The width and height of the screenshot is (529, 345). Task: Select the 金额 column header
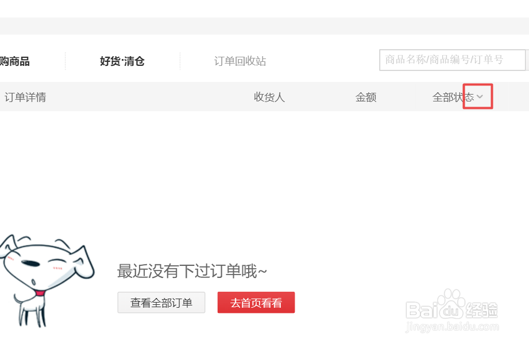coord(366,97)
